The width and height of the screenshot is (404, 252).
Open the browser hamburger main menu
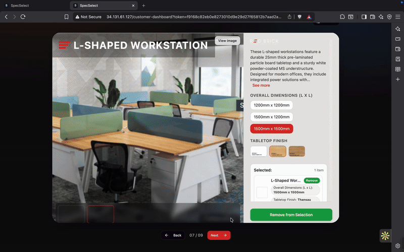point(397,17)
